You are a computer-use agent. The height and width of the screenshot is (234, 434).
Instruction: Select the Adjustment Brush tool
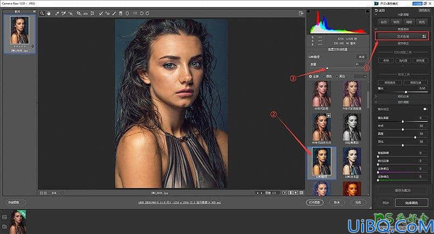(114, 13)
